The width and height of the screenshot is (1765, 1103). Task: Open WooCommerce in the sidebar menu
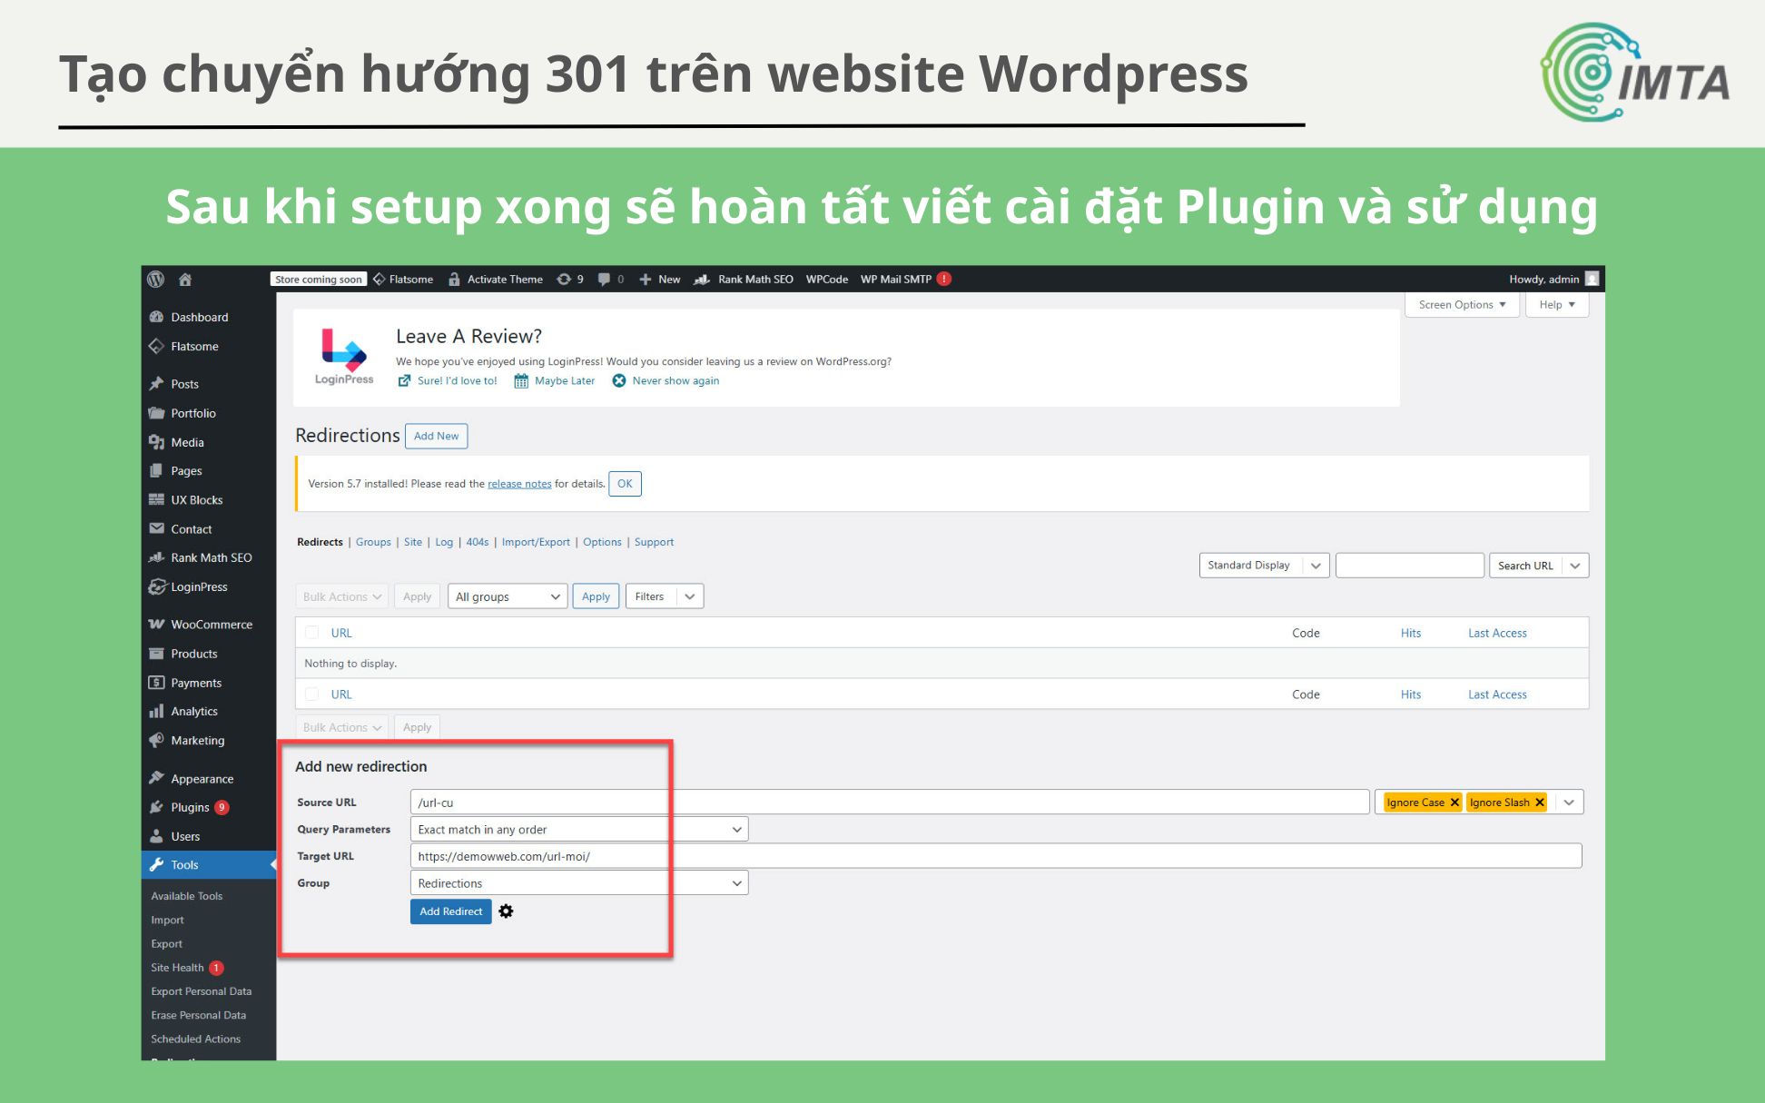(x=212, y=625)
